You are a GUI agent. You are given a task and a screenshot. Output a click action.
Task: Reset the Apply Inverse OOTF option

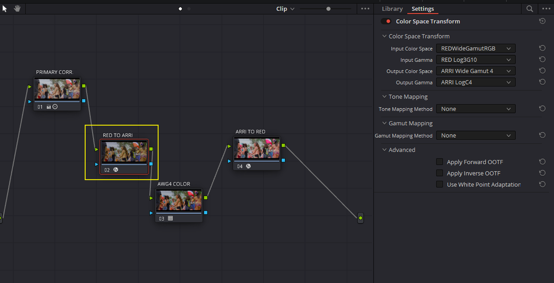tap(542, 173)
